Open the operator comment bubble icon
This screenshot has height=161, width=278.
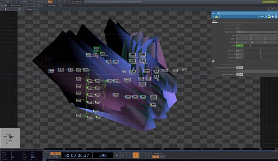click(262, 17)
